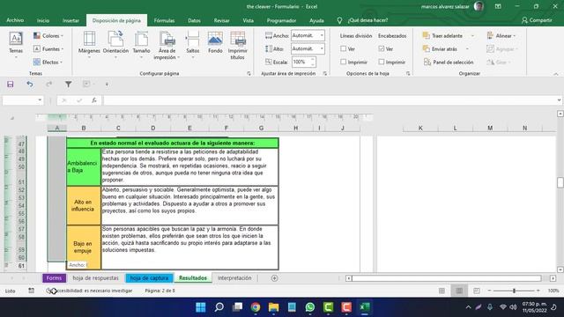
Task: Open the Archivo menu
Action: [15, 20]
